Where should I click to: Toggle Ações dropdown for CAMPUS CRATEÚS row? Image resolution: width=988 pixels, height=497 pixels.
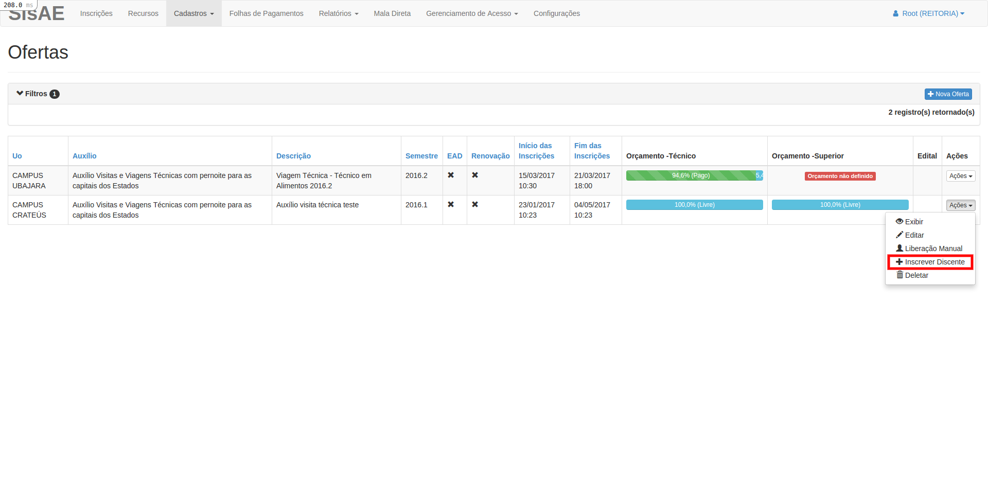tap(961, 205)
